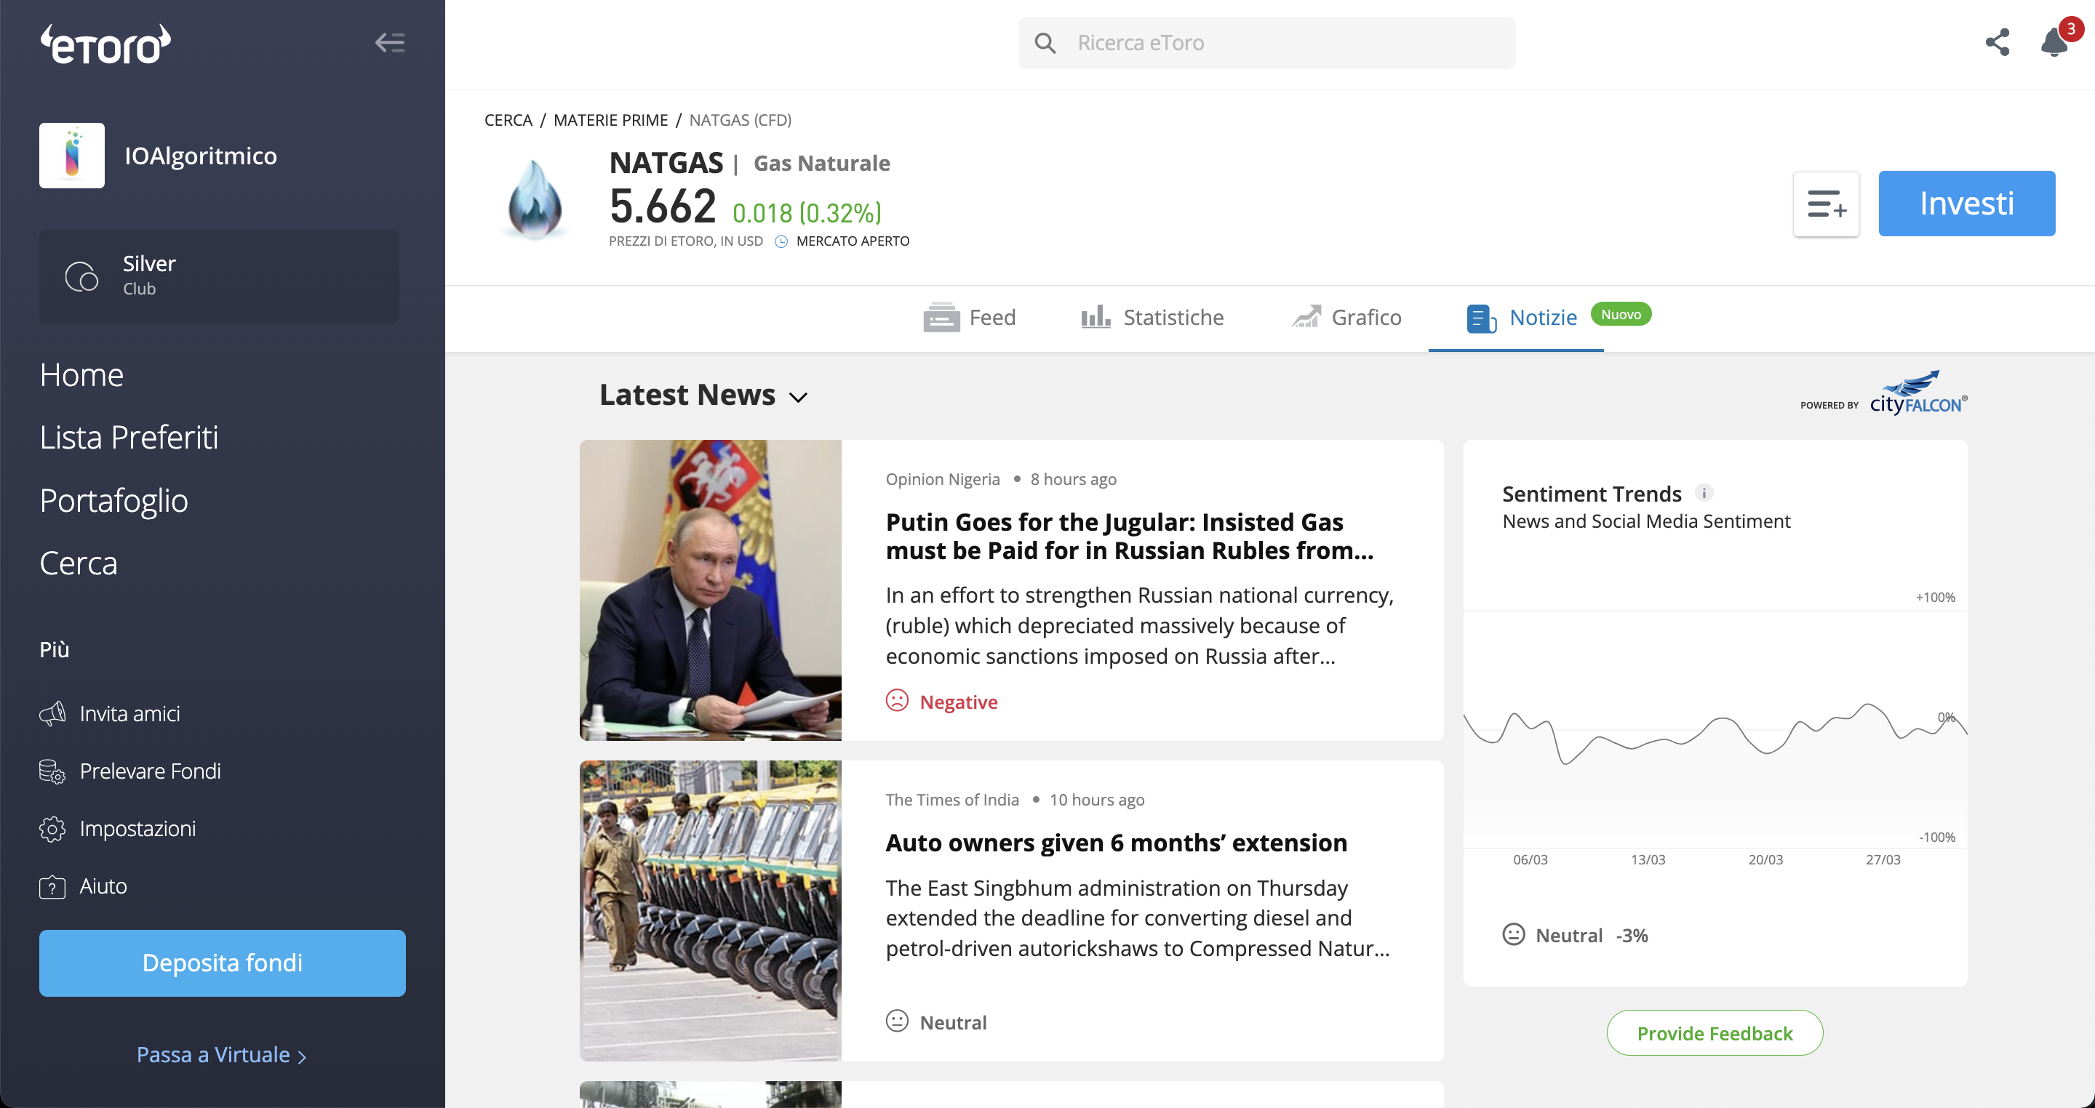
Task: Switch account via Passa a Virtuale
Action: click(x=221, y=1054)
